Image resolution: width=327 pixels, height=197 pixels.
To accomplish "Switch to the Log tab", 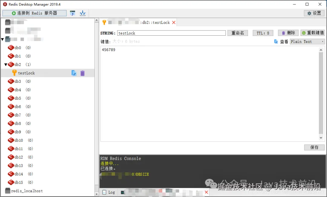I will [109, 192].
